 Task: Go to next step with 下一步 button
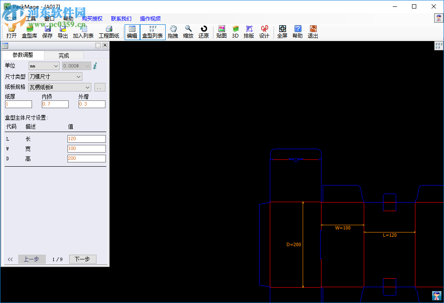point(82,259)
